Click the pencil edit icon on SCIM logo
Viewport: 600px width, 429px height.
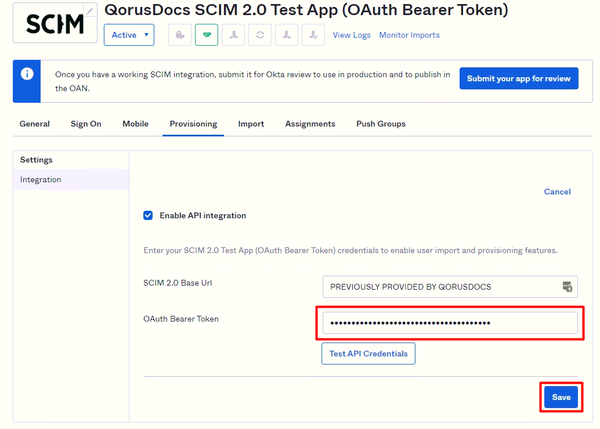(x=89, y=10)
